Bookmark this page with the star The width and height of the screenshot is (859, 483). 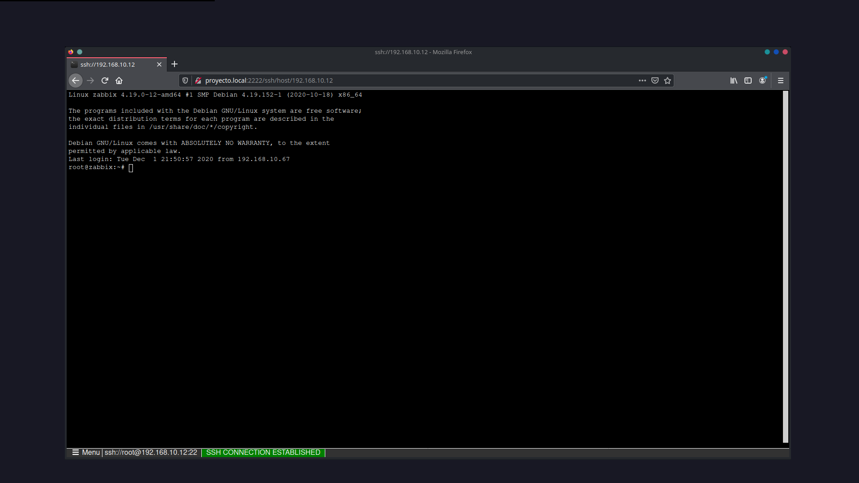(x=667, y=80)
